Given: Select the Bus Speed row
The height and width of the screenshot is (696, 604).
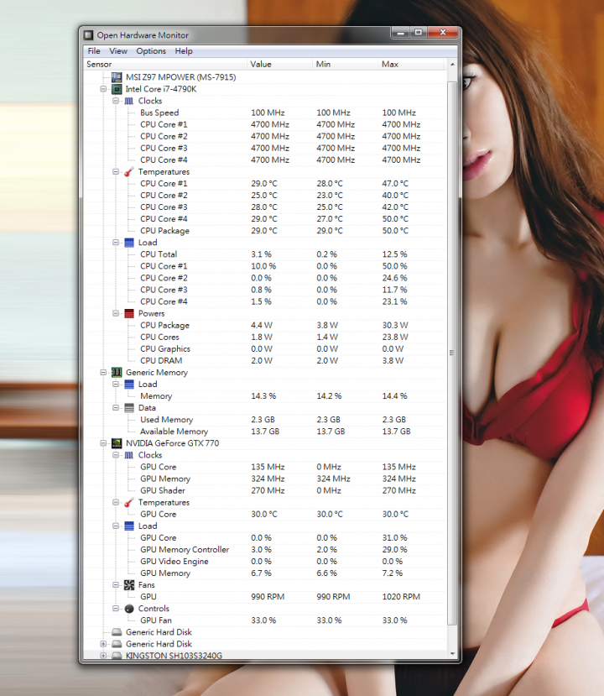Looking at the screenshot, I should point(265,113).
